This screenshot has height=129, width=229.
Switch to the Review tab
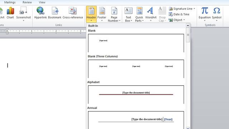point(27,3)
